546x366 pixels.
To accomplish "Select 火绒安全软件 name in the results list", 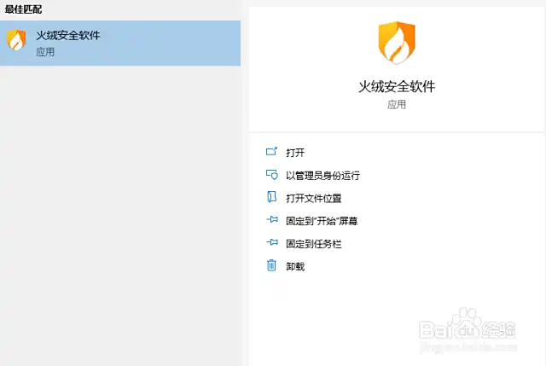I will pos(67,36).
